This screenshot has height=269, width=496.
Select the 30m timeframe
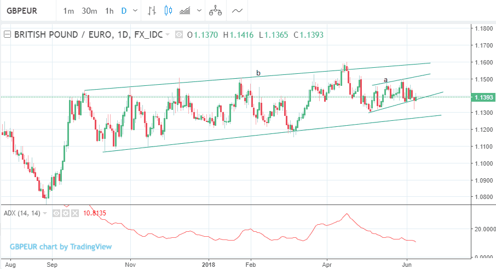click(89, 11)
